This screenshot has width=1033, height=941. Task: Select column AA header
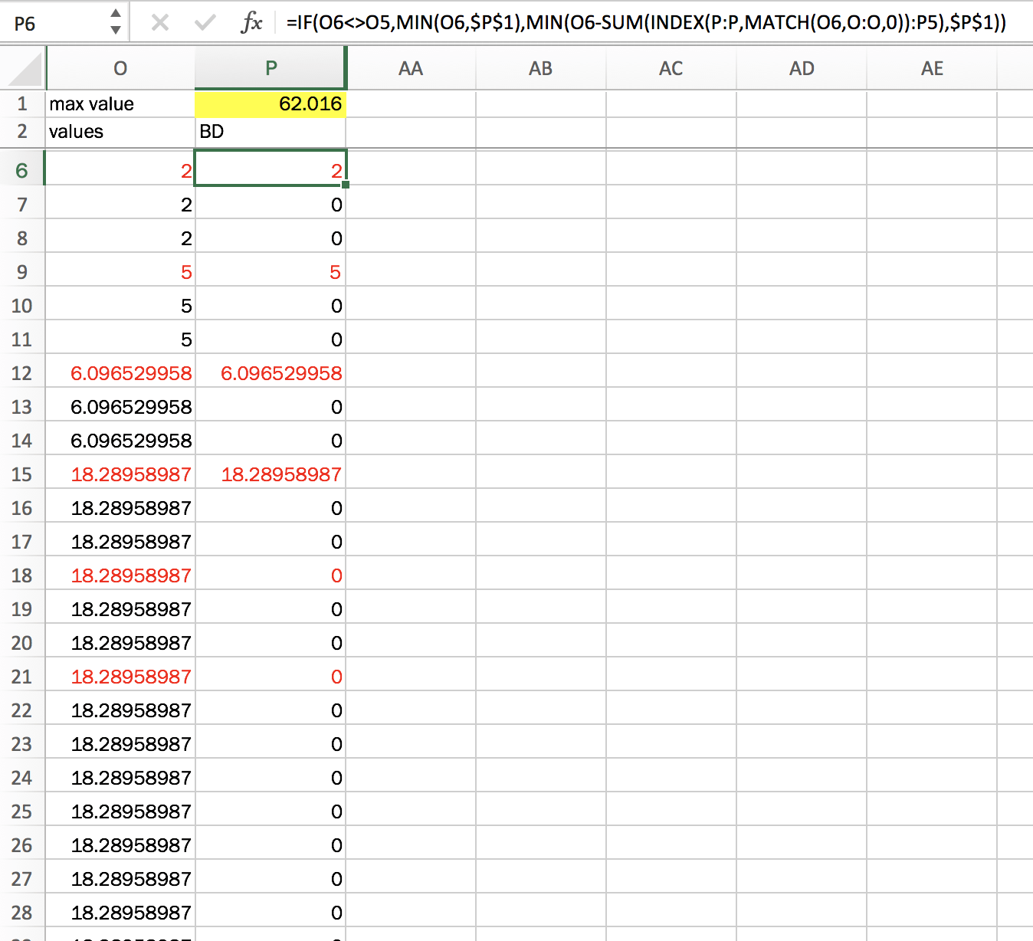(x=411, y=68)
